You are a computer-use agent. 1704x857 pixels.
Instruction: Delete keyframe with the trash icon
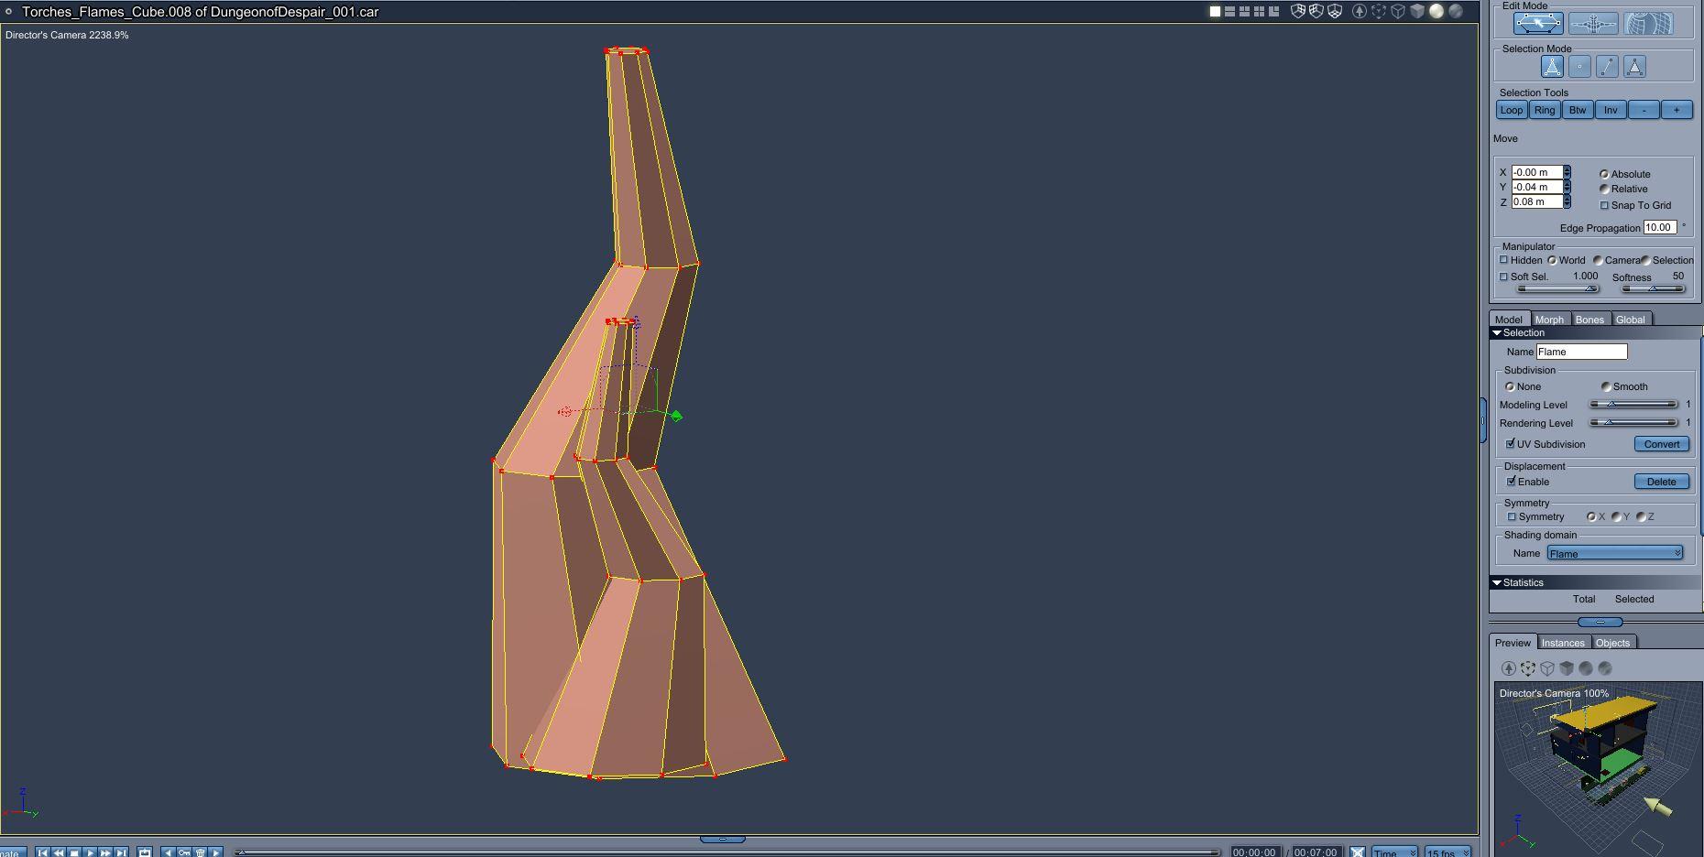pyautogui.click(x=201, y=852)
